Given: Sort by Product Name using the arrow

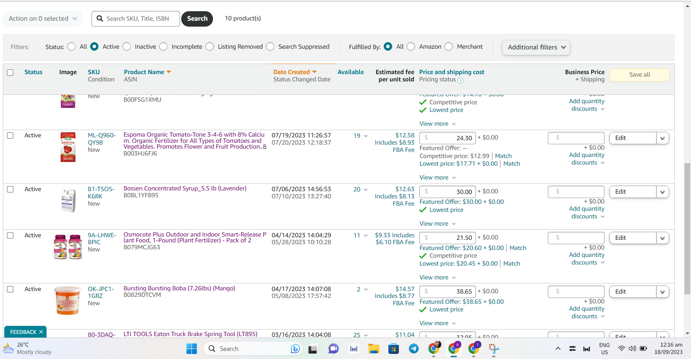Looking at the screenshot, I should coord(169,72).
